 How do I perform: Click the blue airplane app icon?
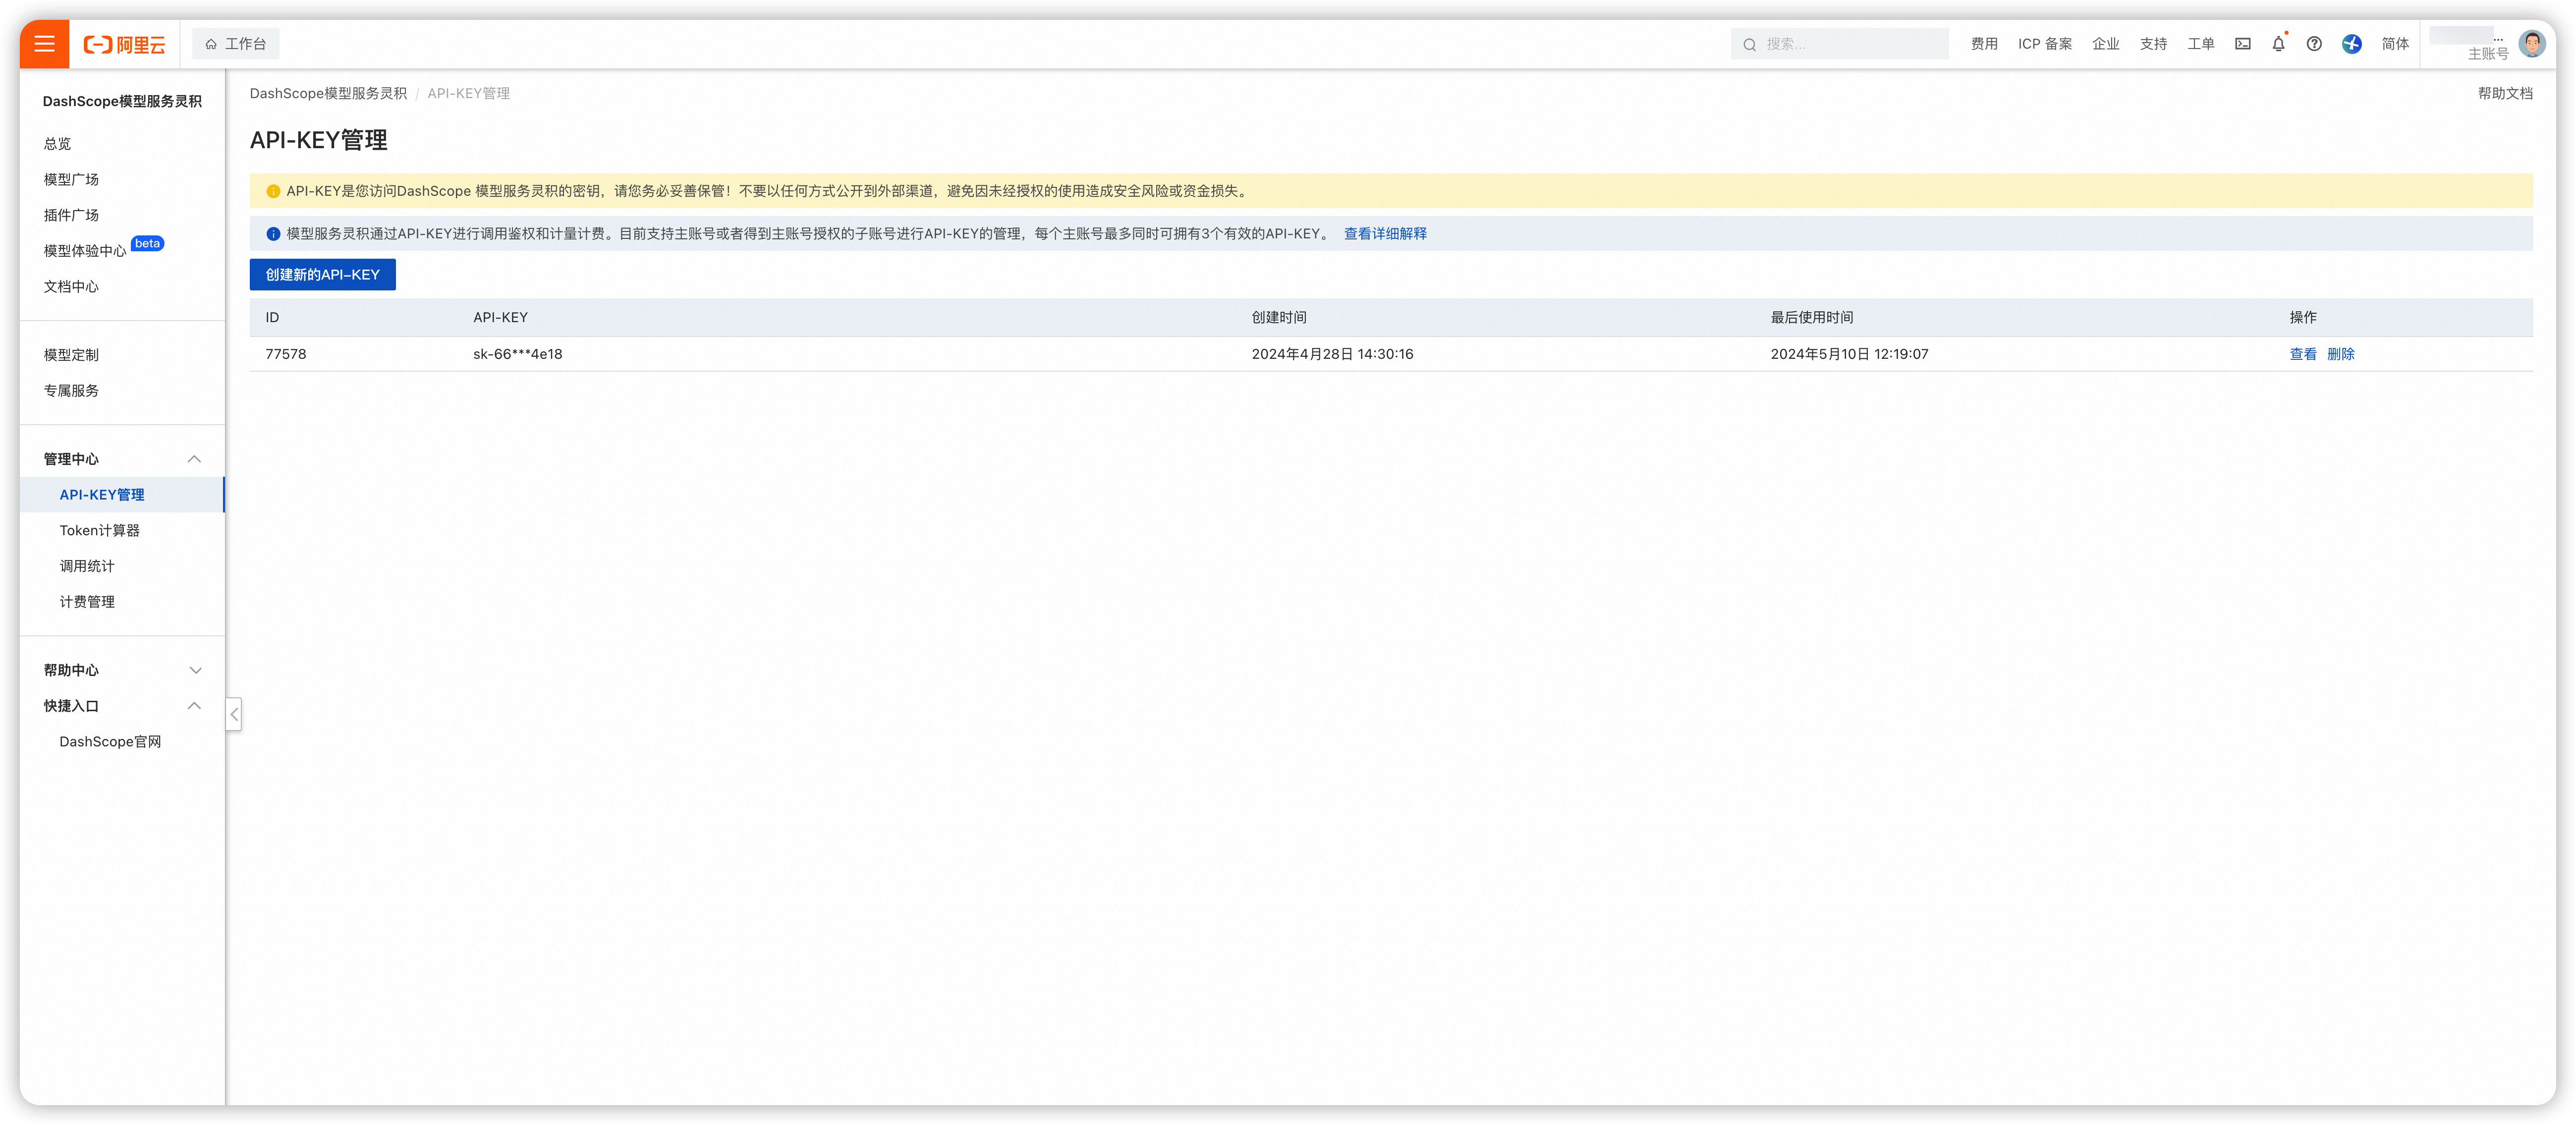click(2352, 44)
